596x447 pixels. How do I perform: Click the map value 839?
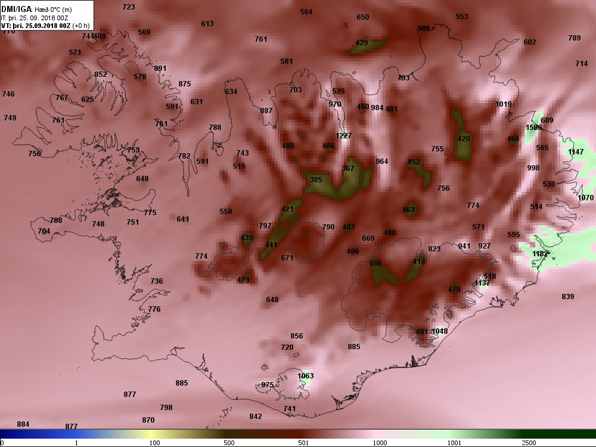(567, 296)
